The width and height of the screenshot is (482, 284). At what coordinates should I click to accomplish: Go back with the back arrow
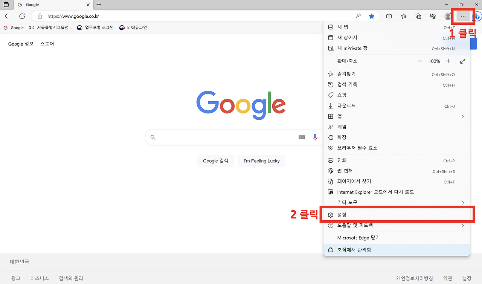pos(8,16)
